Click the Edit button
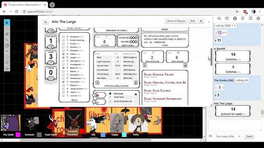Screen dimensions: 264x148 coord(193,21)
